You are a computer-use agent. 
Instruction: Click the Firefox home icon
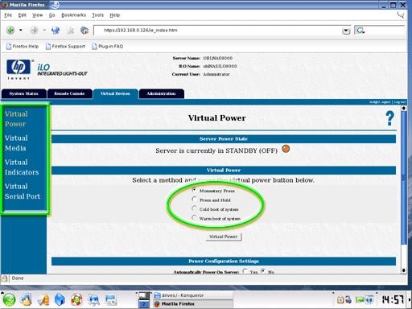tap(84, 31)
